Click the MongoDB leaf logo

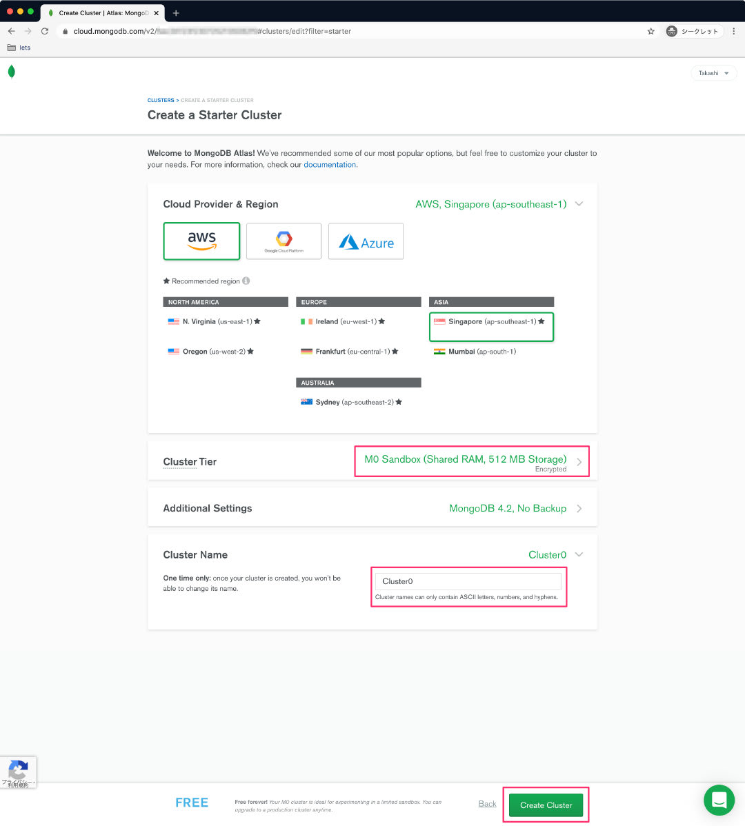pos(12,72)
